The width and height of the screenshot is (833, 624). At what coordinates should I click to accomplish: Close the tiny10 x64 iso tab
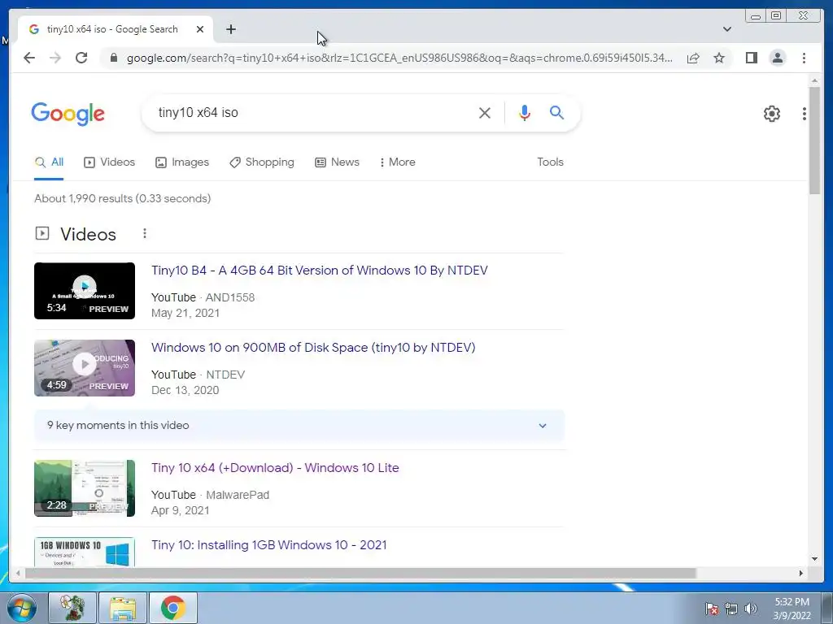(x=200, y=29)
